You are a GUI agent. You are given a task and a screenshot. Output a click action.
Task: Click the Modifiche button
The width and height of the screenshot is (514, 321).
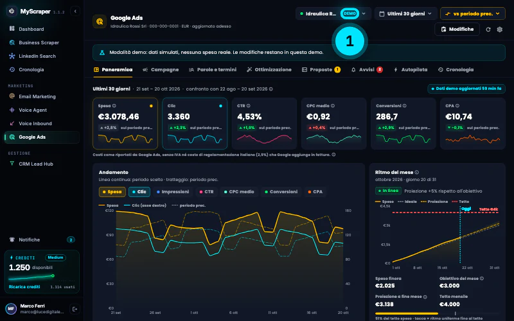(457, 29)
